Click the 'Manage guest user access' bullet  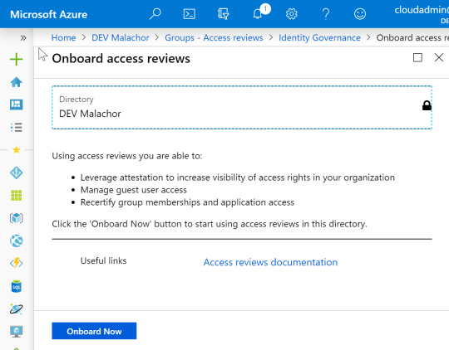coord(134,190)
